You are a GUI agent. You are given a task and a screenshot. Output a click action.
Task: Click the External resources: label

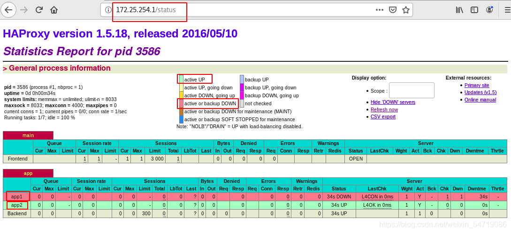pyautogui.click(x=468, y=78)
